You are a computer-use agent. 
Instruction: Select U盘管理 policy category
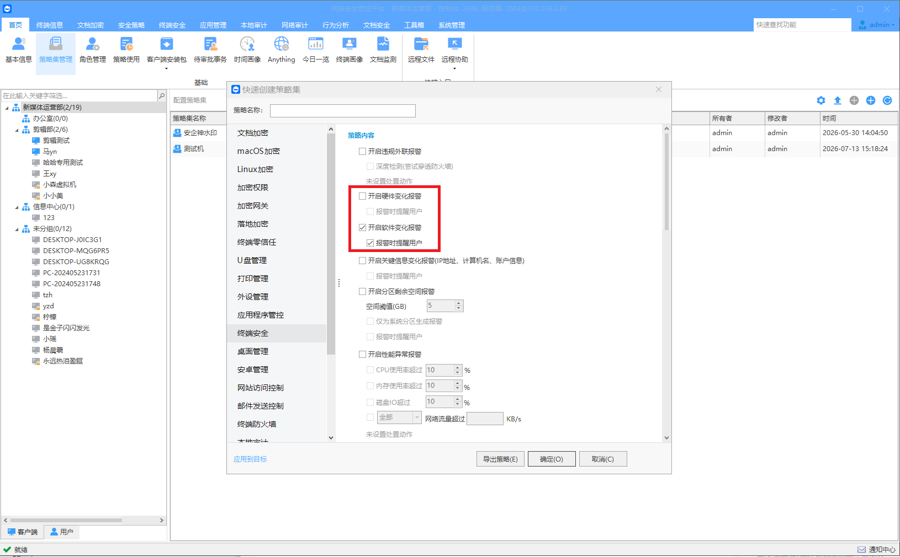coord(277,260)
